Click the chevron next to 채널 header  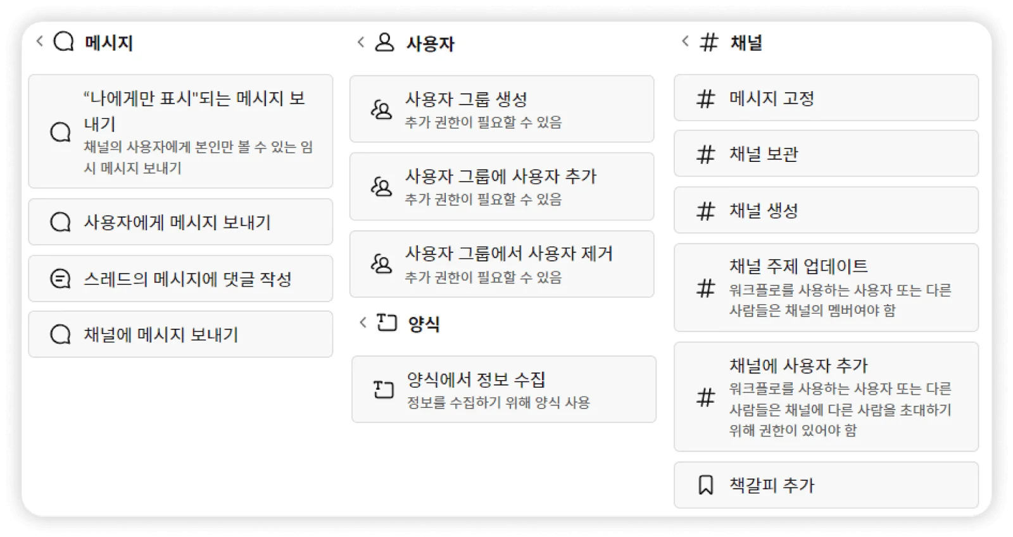pos(685,42)
